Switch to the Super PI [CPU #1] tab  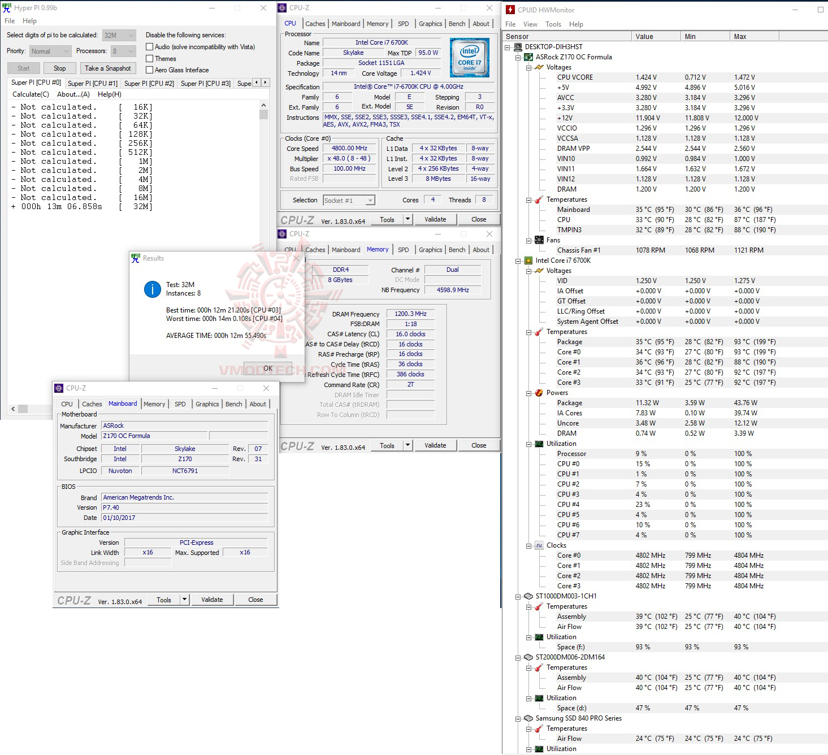(93, 83)
